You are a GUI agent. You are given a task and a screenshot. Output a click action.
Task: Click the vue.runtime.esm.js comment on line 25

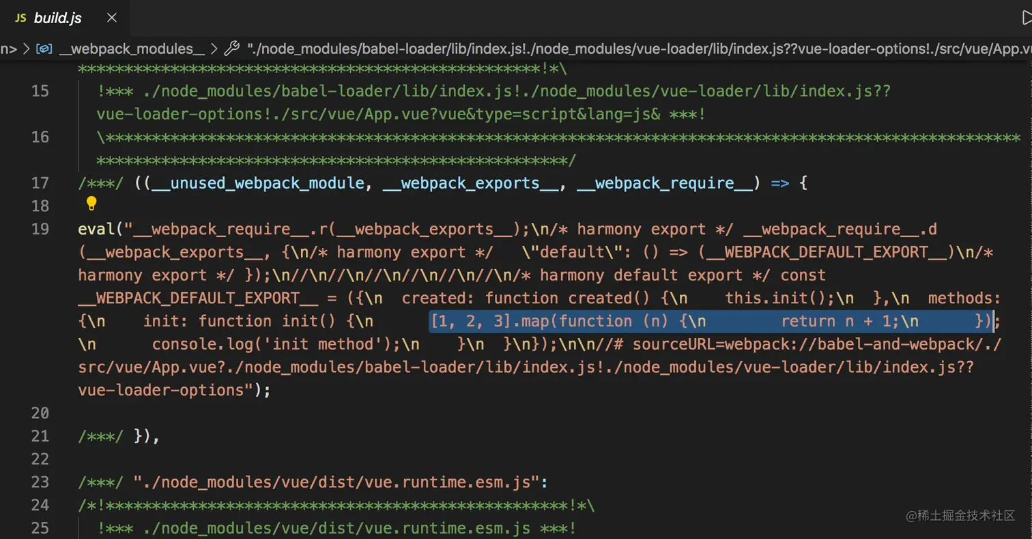tap(337, 528)
